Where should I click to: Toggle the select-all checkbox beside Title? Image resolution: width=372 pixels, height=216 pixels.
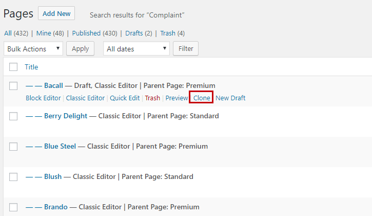point(13,67)
